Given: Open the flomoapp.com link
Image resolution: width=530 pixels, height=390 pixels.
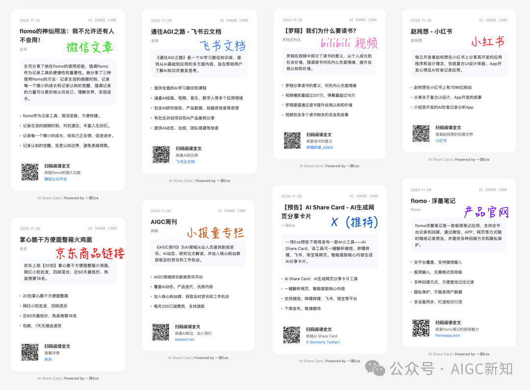Looking at the screenshot, I should point(448,335).
